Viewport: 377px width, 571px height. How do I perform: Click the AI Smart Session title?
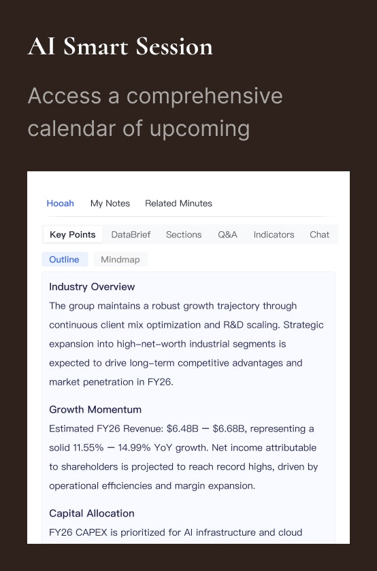tap(120, 46)
